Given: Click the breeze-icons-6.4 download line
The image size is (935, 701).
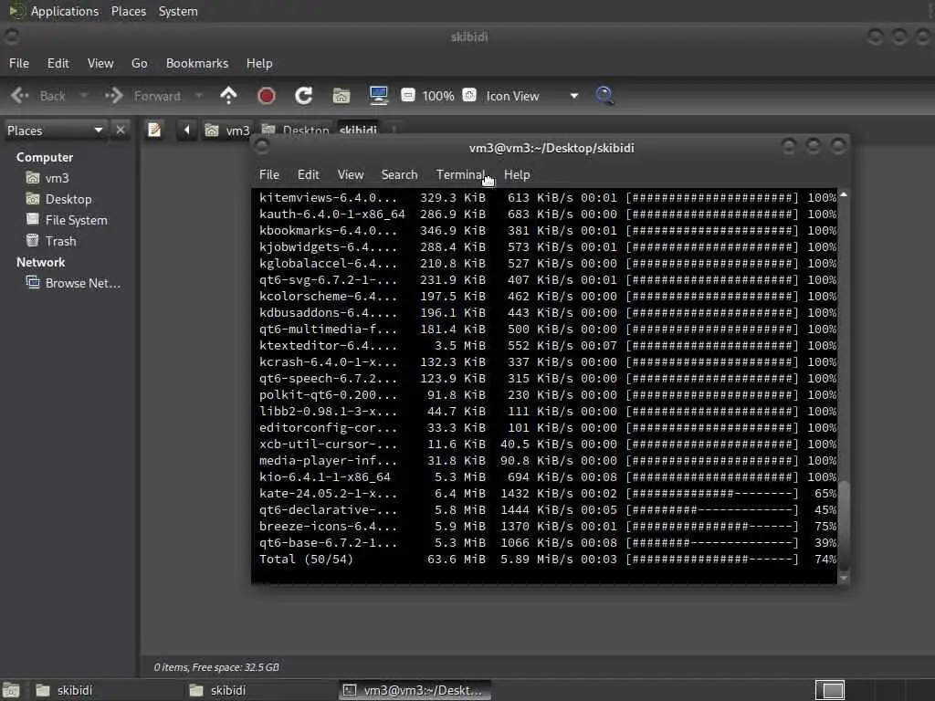Looking at the screenshot, I should pos(548,527).
